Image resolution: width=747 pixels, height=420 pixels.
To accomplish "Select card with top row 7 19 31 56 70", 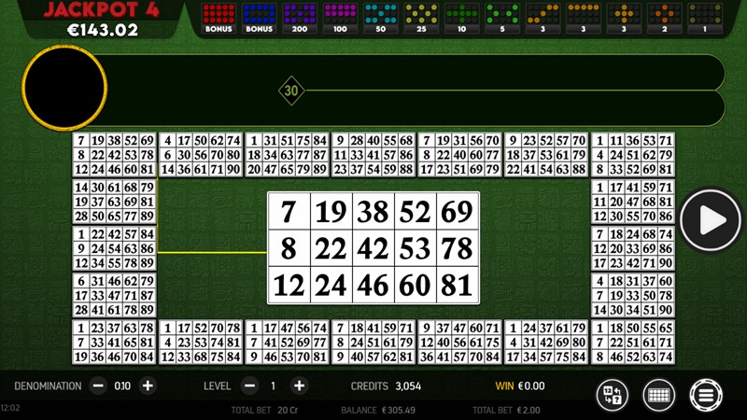I will [x=459, y=155].
